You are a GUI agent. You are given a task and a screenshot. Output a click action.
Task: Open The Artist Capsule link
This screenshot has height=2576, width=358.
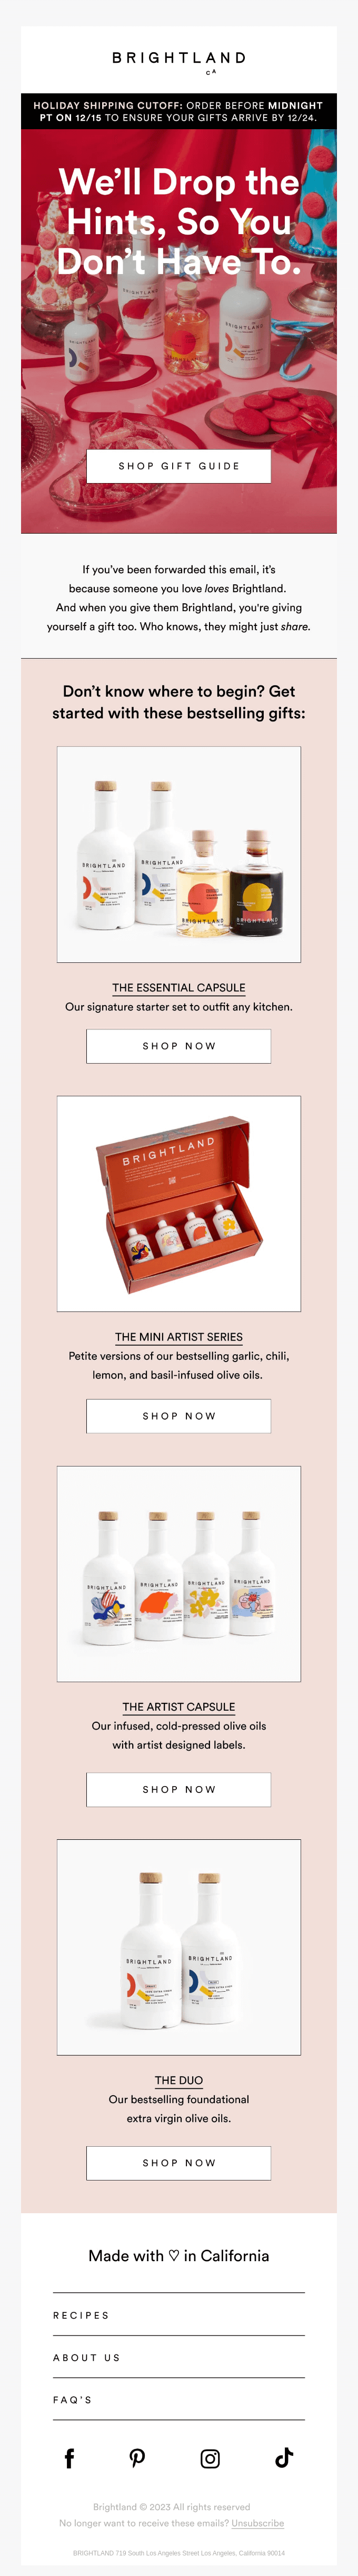tap(178, 1707)
